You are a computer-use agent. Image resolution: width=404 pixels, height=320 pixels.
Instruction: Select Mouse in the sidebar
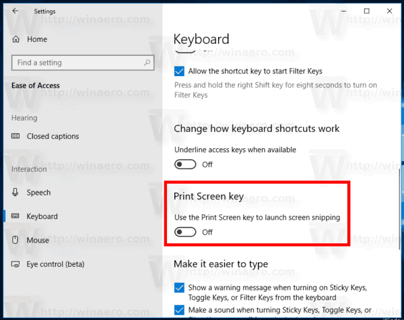38,240
